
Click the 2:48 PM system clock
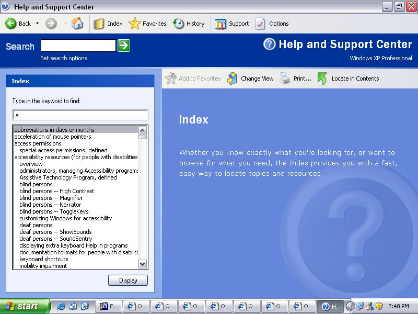click(399, 306)
